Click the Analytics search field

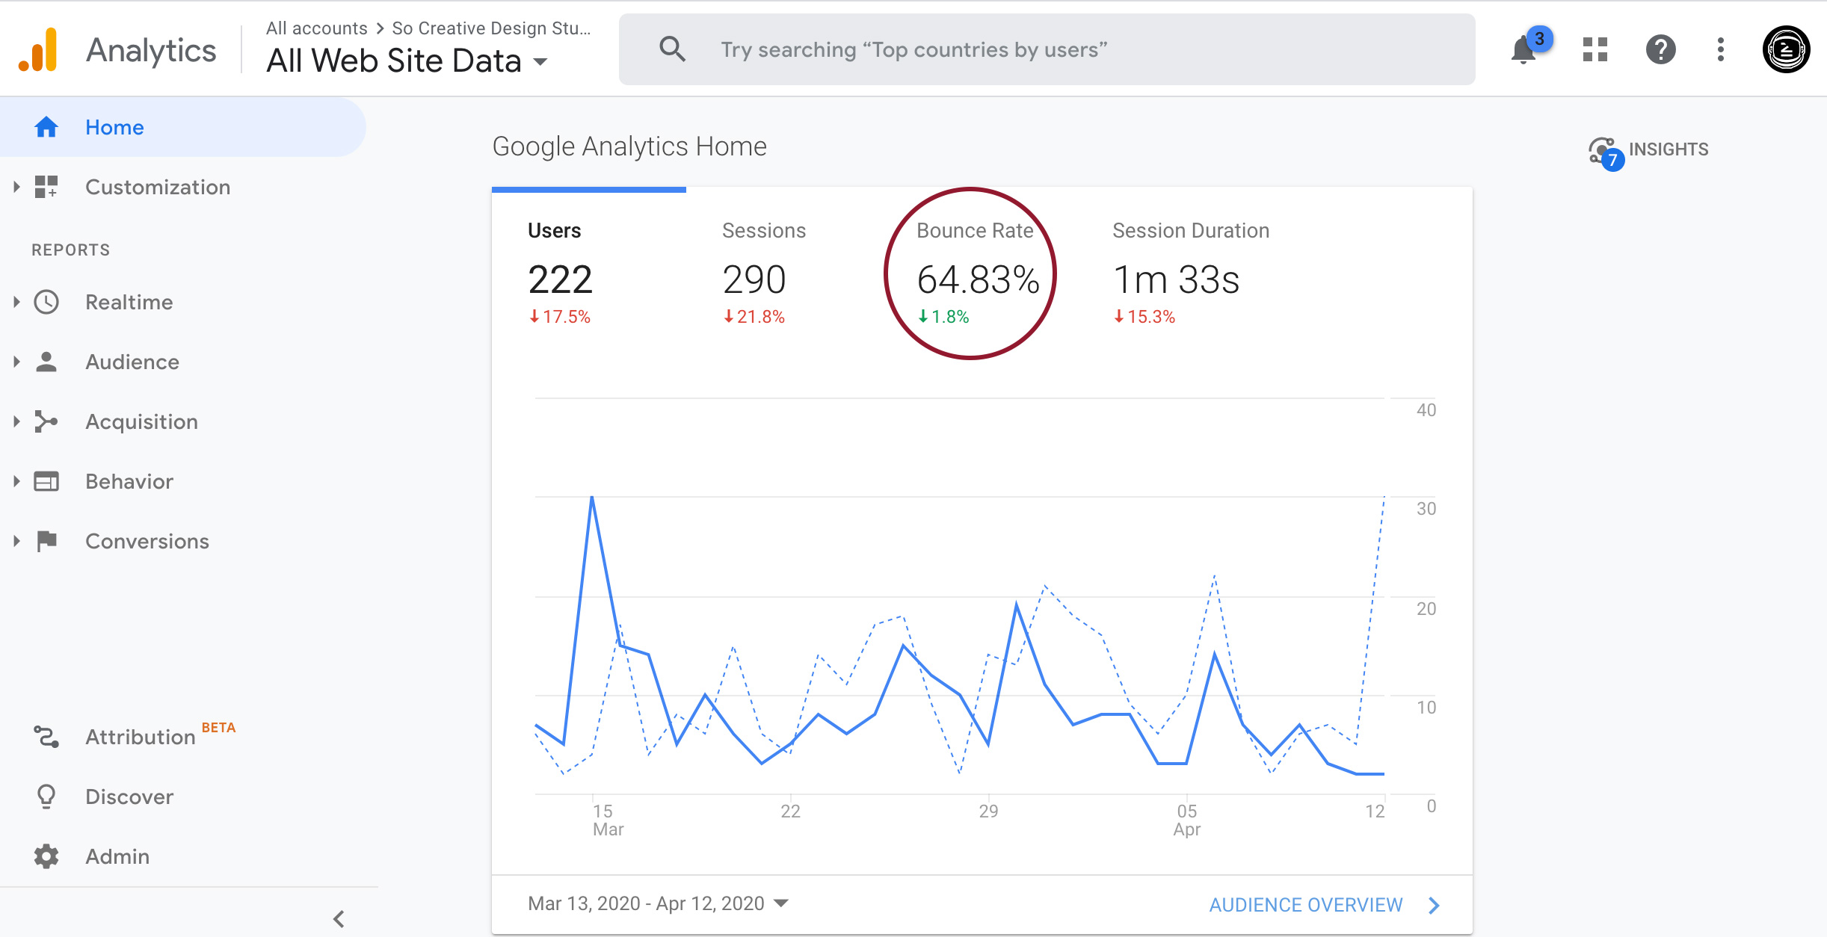[x=1047, y=49]
